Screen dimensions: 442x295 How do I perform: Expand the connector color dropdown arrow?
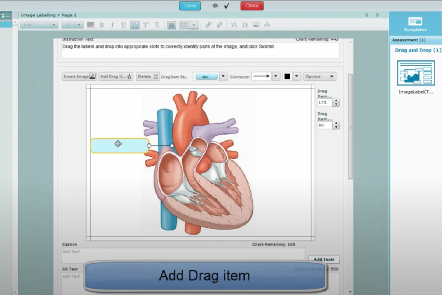click(297, 76)
